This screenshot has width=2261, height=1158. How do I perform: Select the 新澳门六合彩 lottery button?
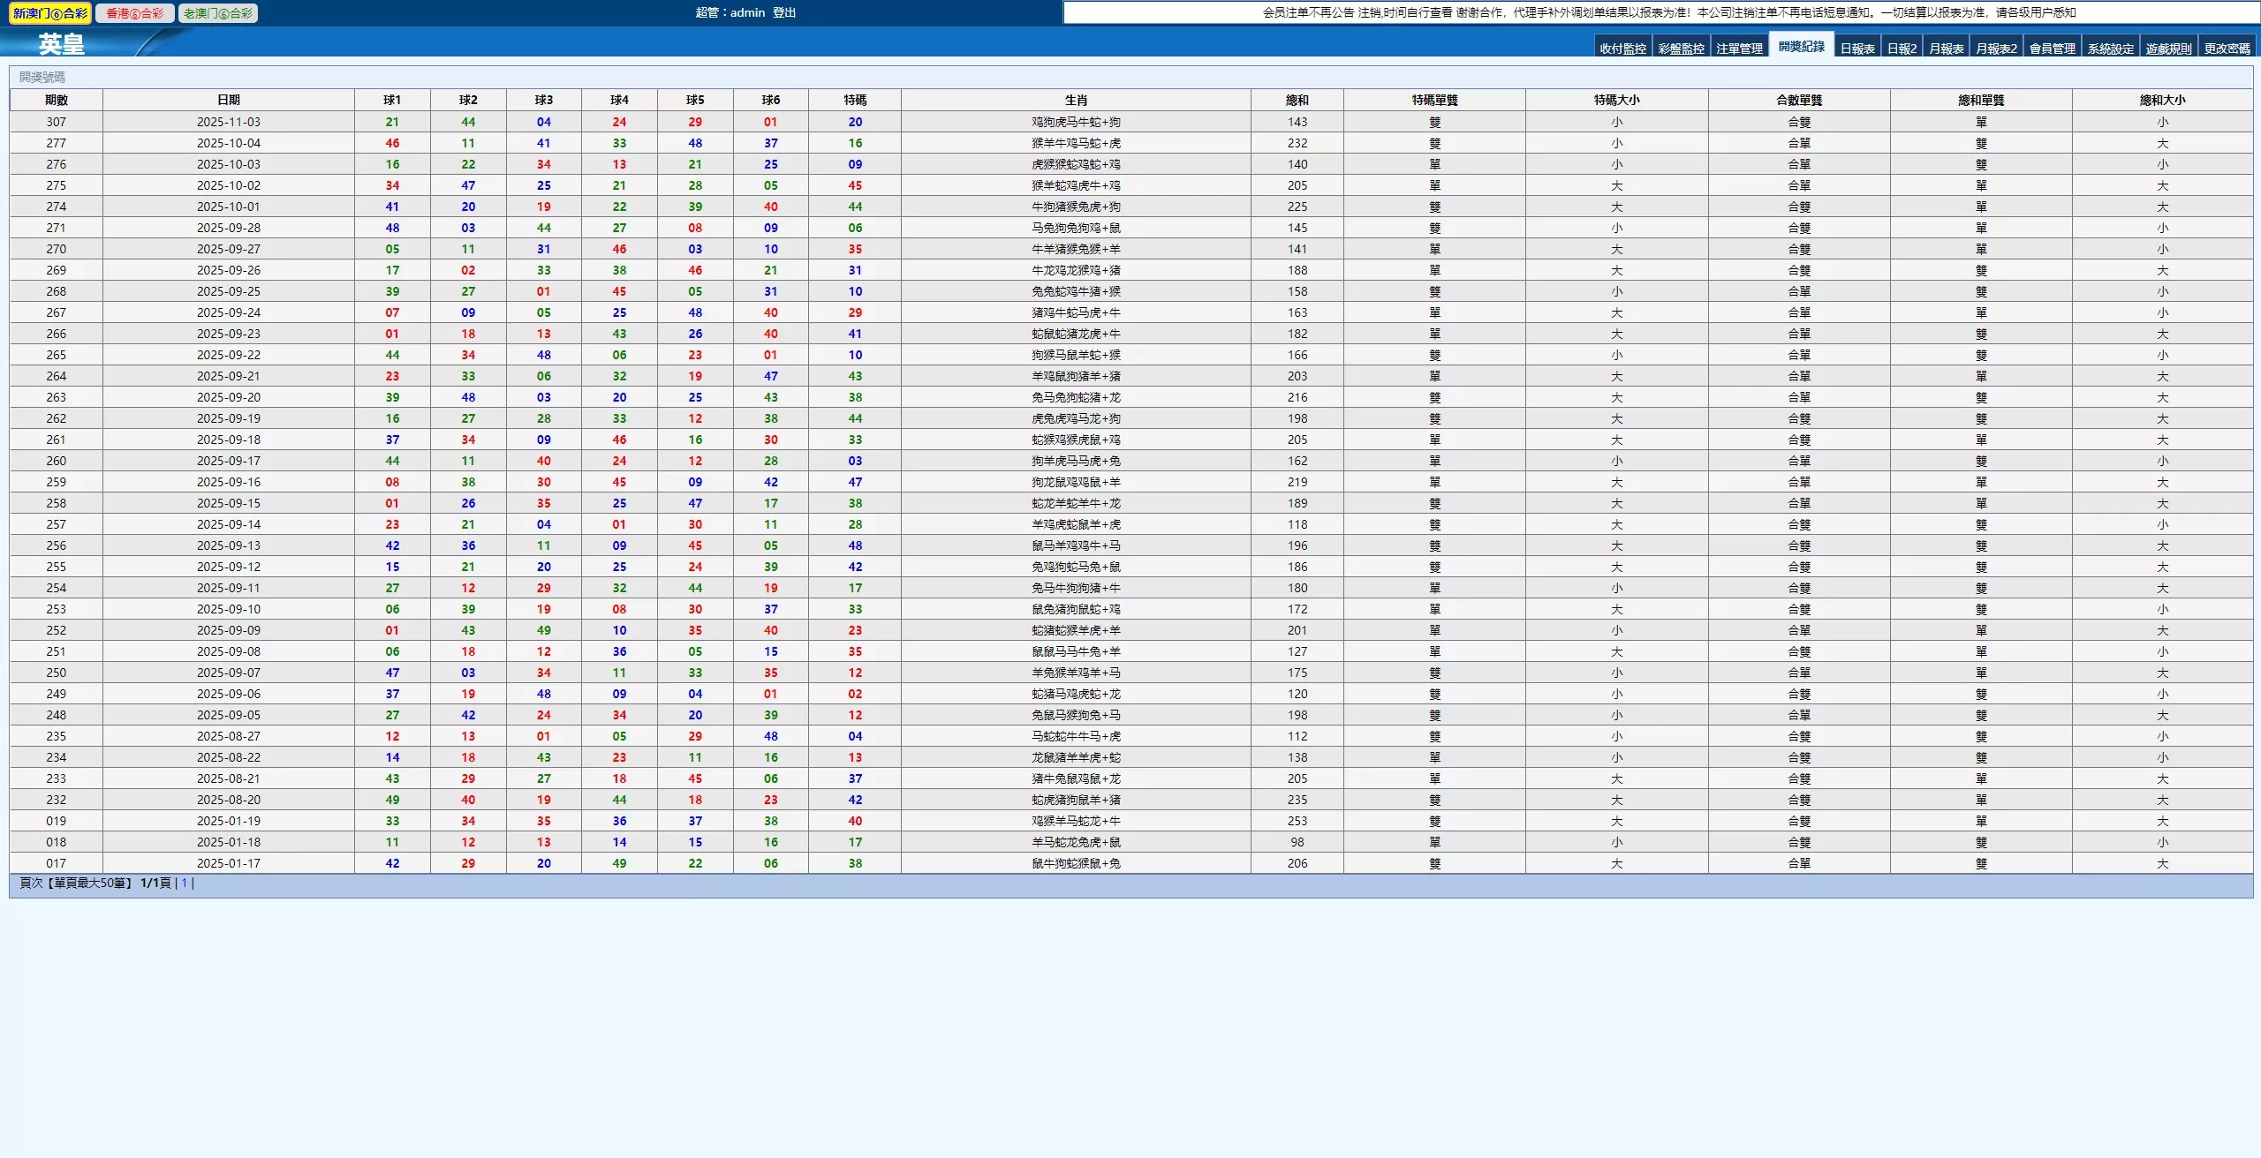pyautogui.click(x=50, y=13)
